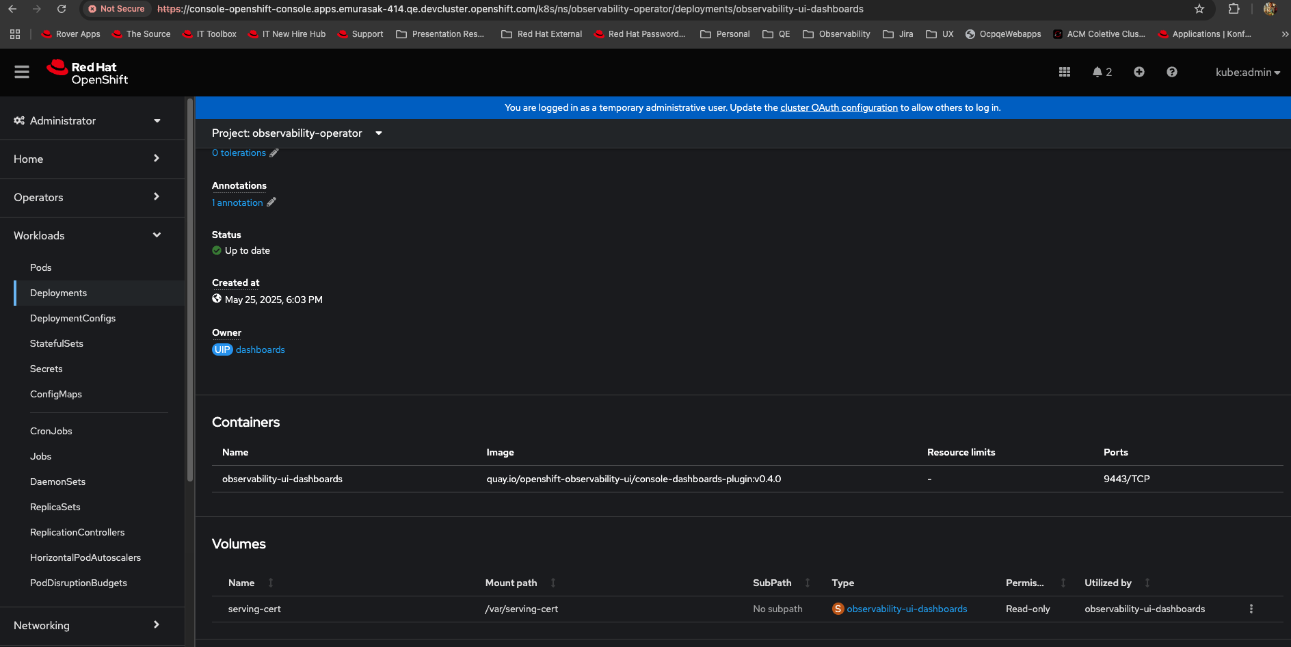
Task: Open the Observability bookmarks folder
Action: (x=837, y=34)
